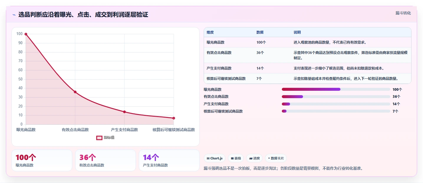Click the table value 36个
The height and width of the screenshot is (183, 423).
260,52
